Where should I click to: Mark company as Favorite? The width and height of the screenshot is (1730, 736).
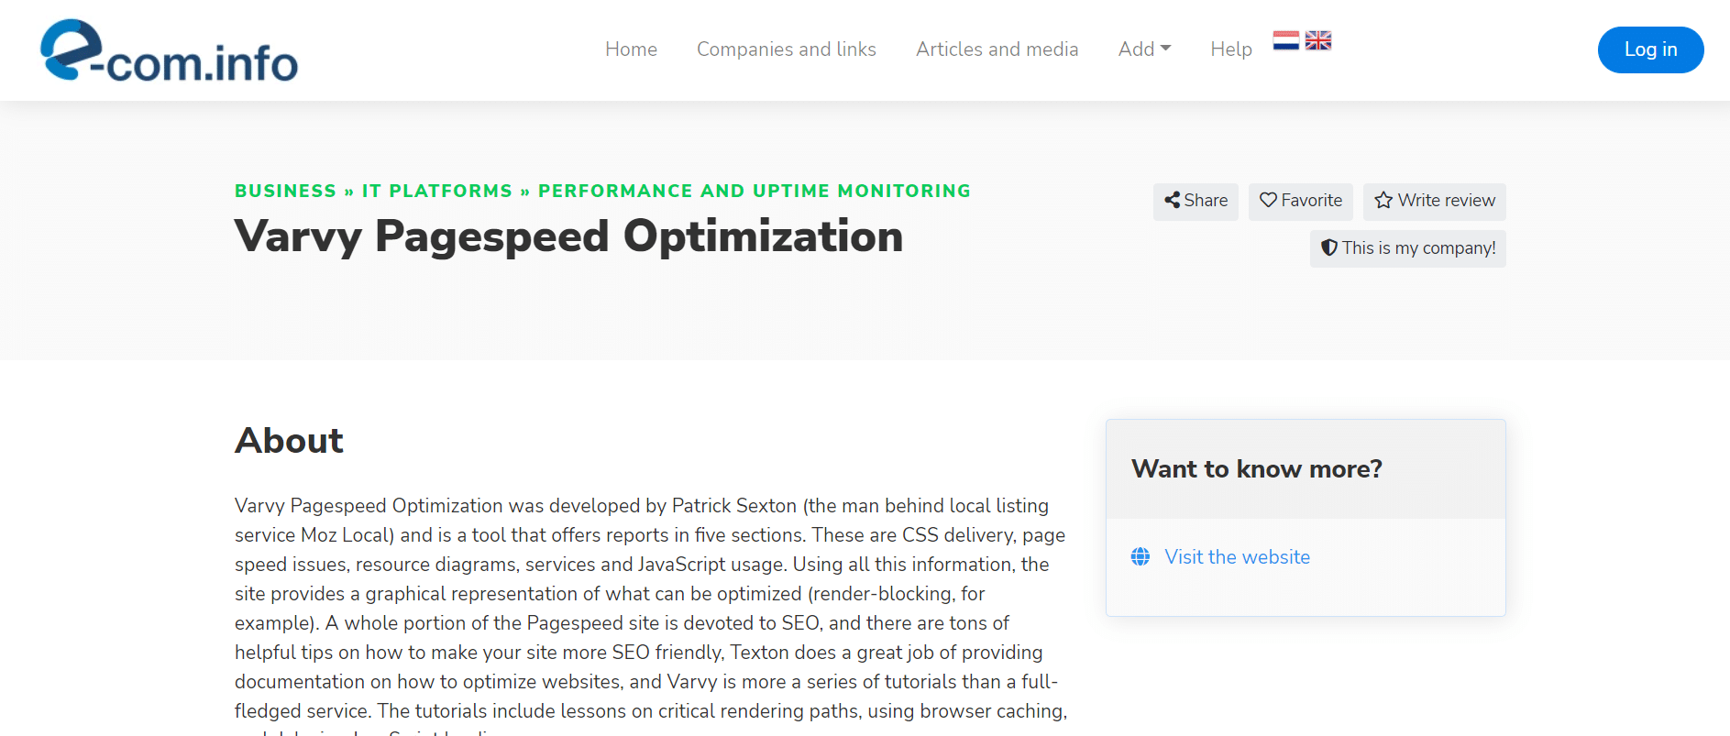[x=1300, y=201]
